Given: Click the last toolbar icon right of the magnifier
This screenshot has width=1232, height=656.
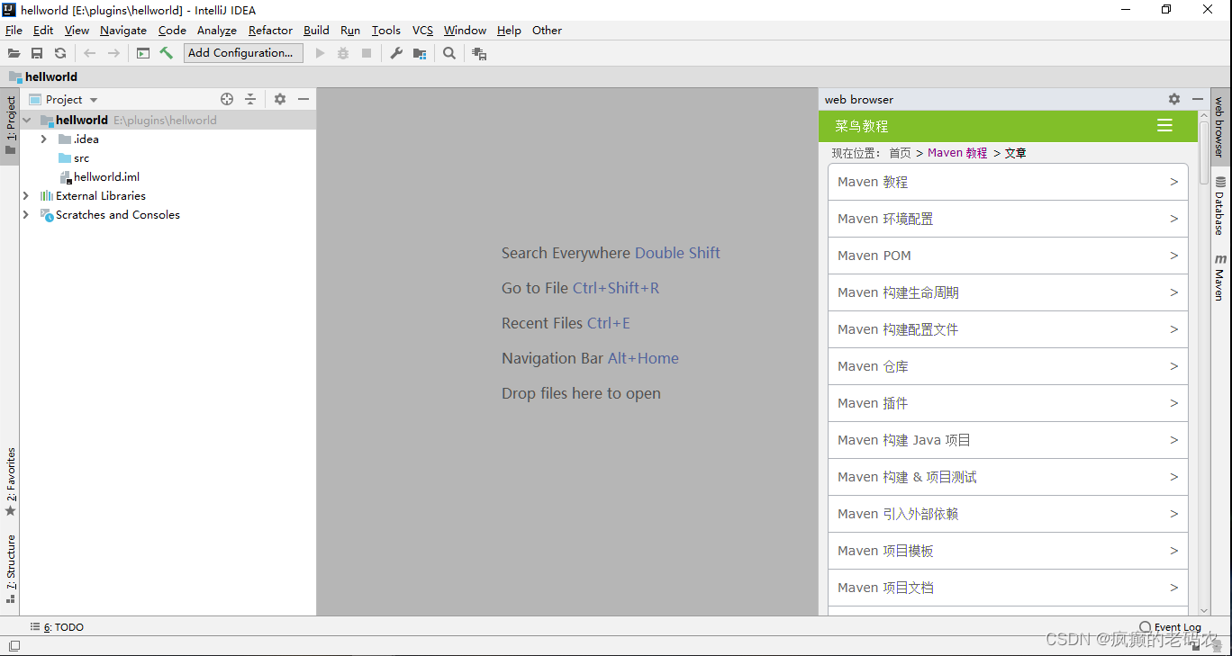Looking at the screenshot, I should (x=479, y=54).
